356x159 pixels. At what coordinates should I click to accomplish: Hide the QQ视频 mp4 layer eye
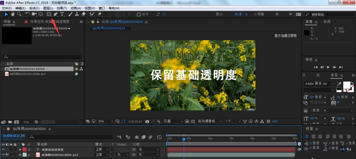(3, 155)
